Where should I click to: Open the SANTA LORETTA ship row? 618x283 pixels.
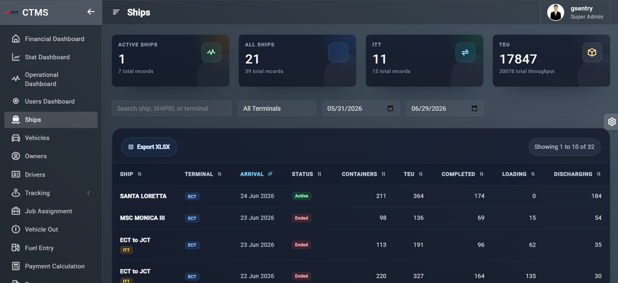[x=361, y=196]
